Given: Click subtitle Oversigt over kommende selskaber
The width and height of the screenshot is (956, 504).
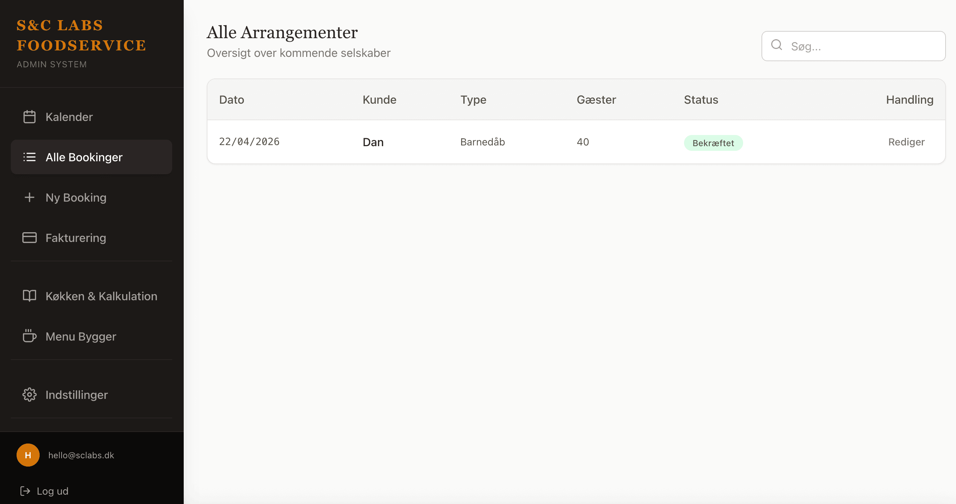Looking at the screenshot, I should tap(298, 53).
